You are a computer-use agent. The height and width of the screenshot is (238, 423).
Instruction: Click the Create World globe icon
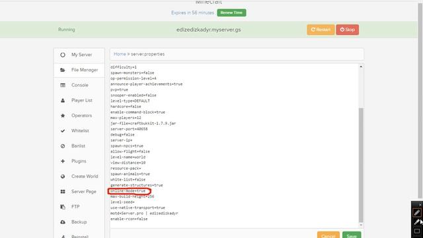[x=63, y=177]
